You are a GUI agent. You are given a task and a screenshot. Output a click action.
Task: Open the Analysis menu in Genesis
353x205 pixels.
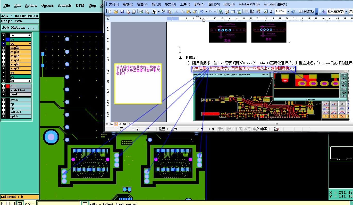coord(65,5)
